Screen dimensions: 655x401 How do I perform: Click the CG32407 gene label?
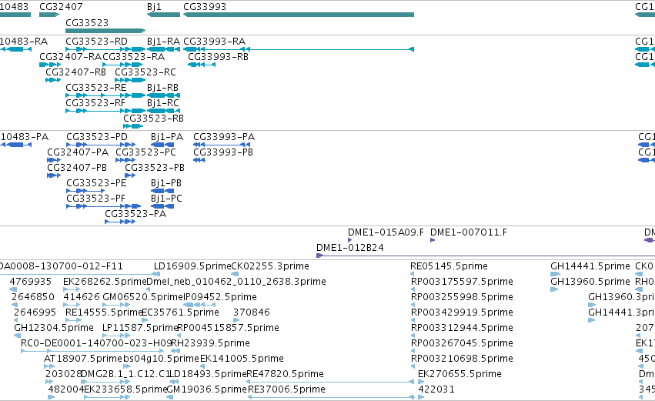(61, 7)
